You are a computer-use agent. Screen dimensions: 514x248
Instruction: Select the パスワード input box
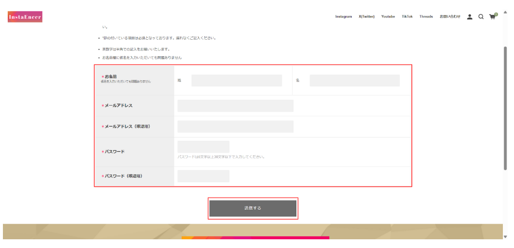click(203, 147)
